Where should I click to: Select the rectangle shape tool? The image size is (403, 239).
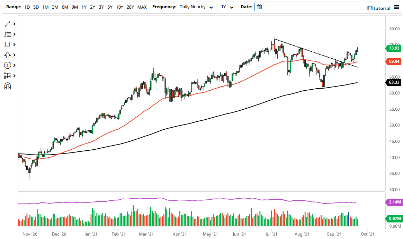7,44
